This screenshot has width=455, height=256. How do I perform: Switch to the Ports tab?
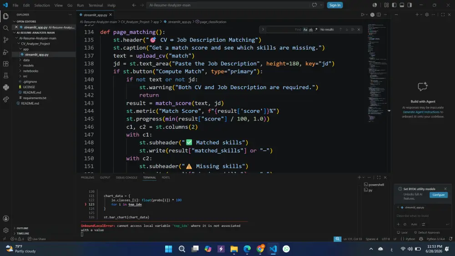pyautogui.click(x=166, y=177)
